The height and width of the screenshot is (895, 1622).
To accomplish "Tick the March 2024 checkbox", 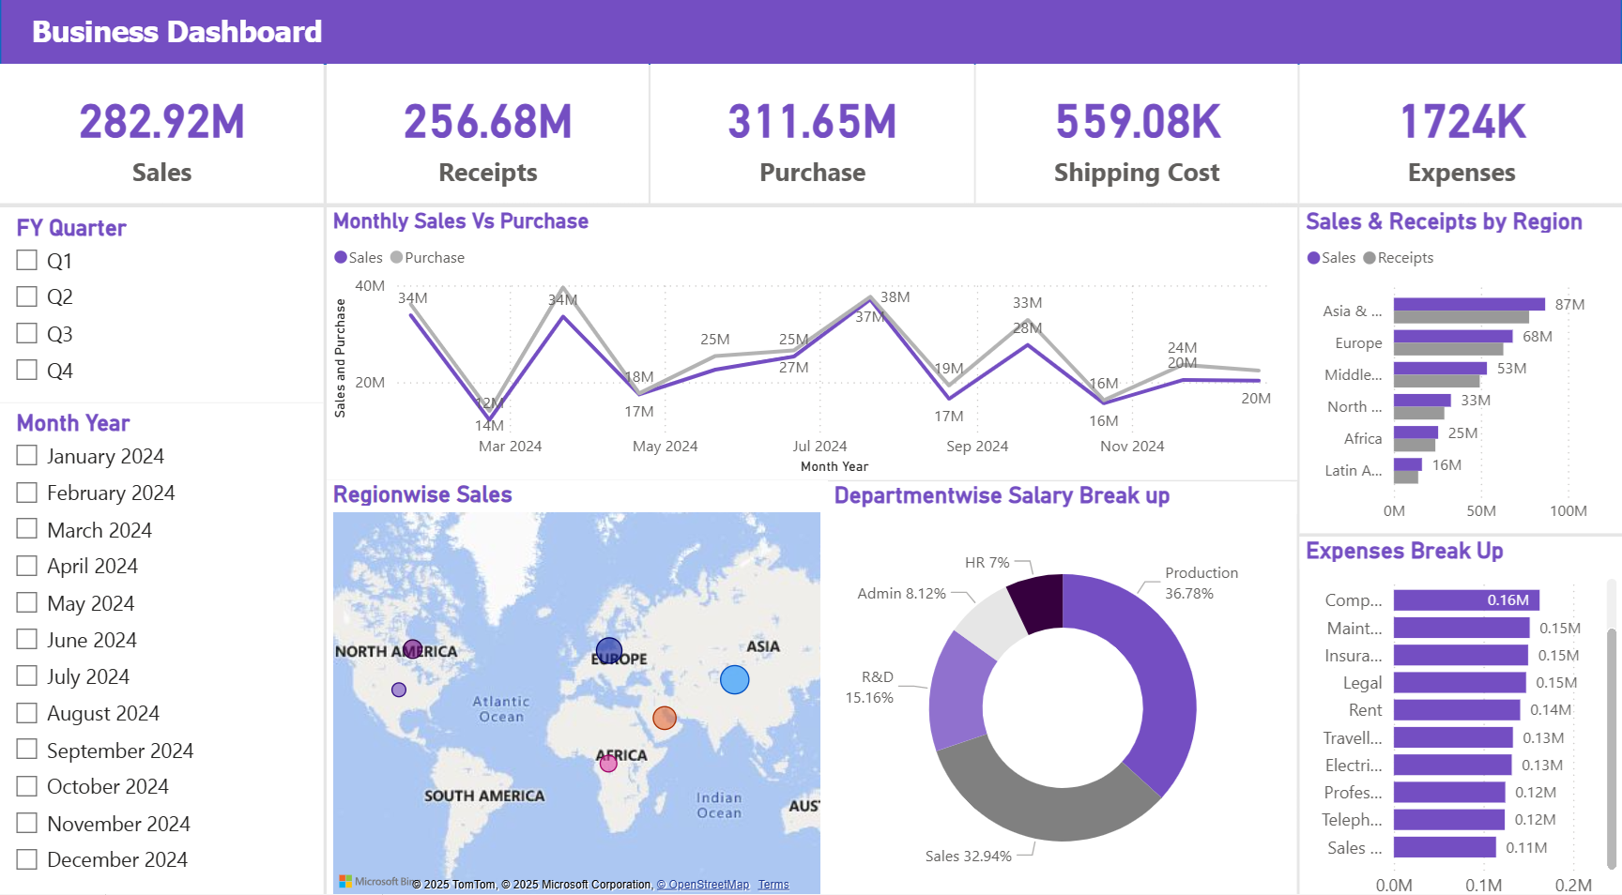I will click(27, 529).
